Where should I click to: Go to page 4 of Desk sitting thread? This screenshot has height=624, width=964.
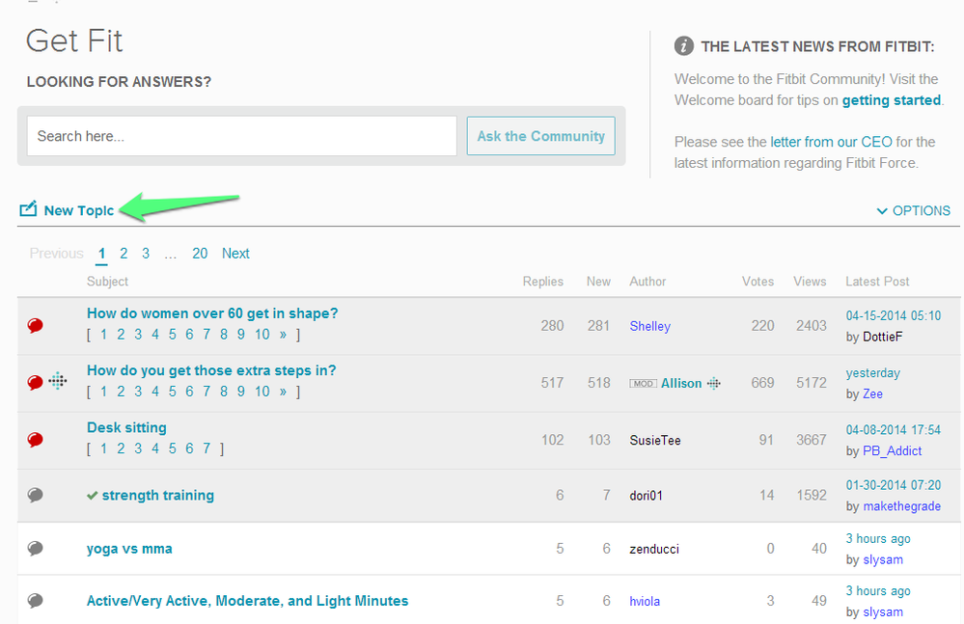tap(155, 448)
